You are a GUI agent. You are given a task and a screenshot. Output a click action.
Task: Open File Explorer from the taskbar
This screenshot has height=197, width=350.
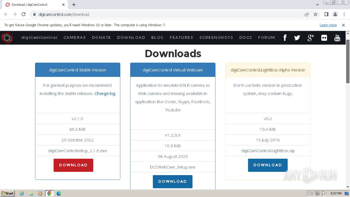point(31,193)
